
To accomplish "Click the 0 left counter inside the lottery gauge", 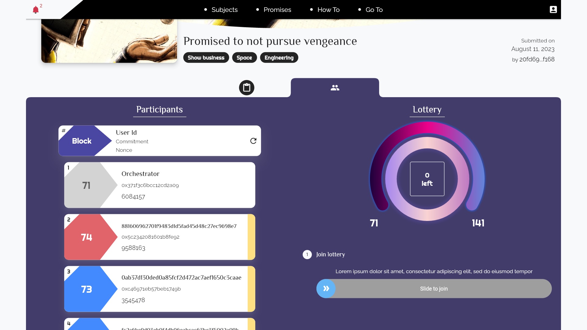I will [427, 179].
